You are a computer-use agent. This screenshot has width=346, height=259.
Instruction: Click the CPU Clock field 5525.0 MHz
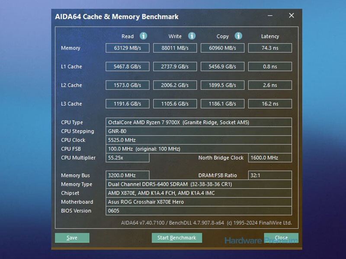pyautogui.click(x=199, y=140)
